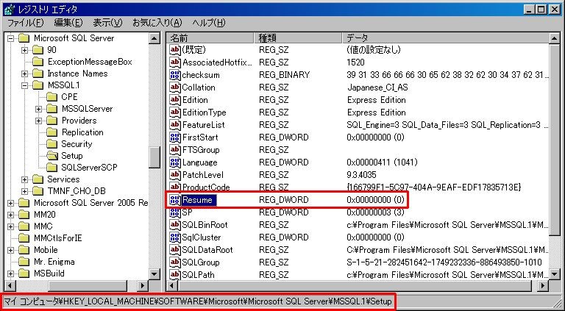Click the SQLGroup string value icon
The image size is (565, 311).
click(175, 262)
